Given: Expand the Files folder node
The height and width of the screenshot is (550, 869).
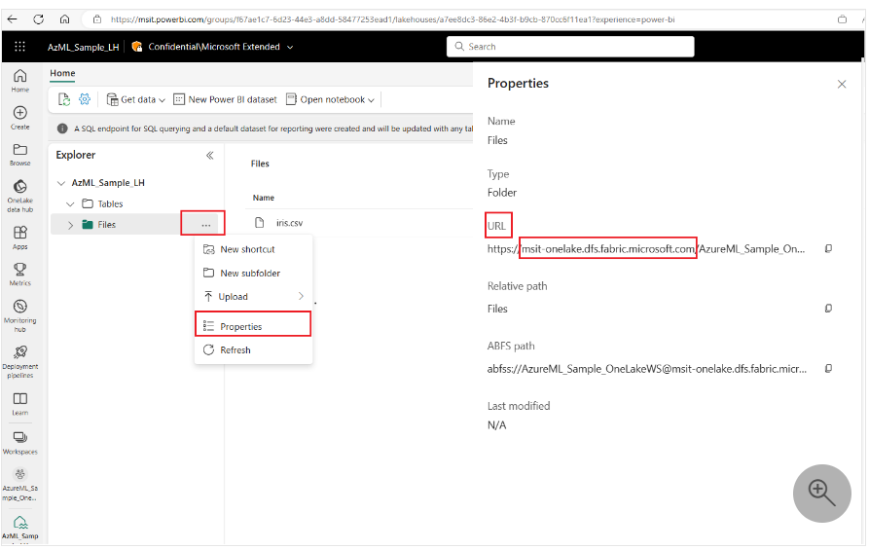Looking at the screenshot, I should (x=70, y=225).
